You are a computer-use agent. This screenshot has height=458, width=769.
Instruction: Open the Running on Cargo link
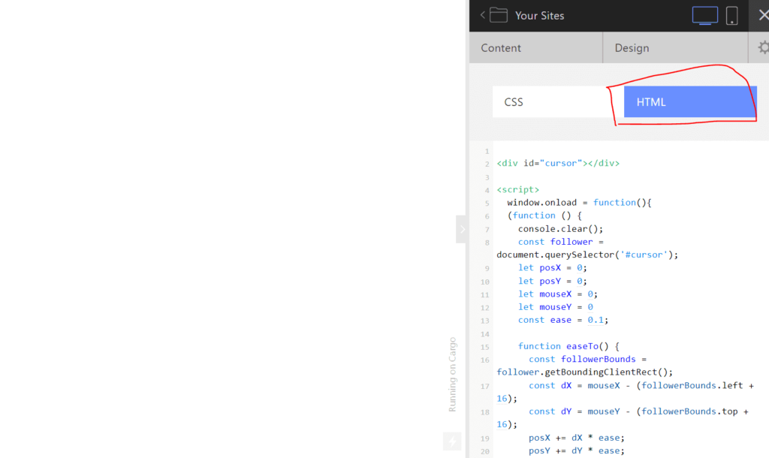tap(452, 374)
